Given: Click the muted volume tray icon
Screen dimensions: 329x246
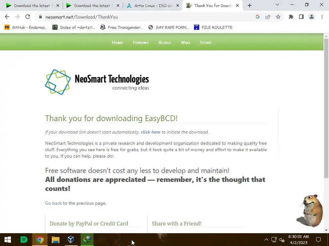Looking at the screenshot, I should coord(281,240).
